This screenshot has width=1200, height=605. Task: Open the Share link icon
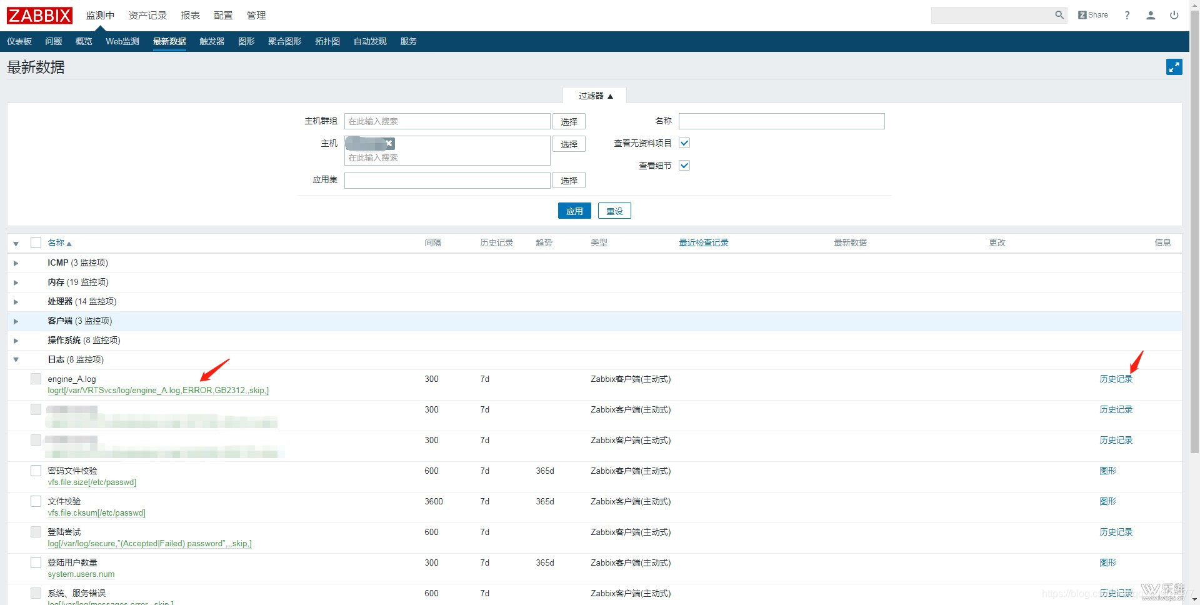[1093, 15]
